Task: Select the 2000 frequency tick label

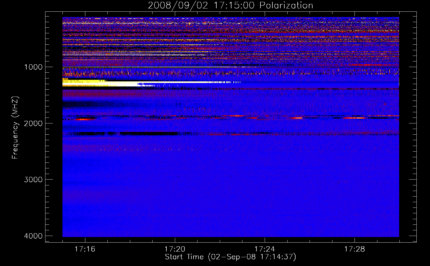Action: pyautogui.click(x=33, y=123)
